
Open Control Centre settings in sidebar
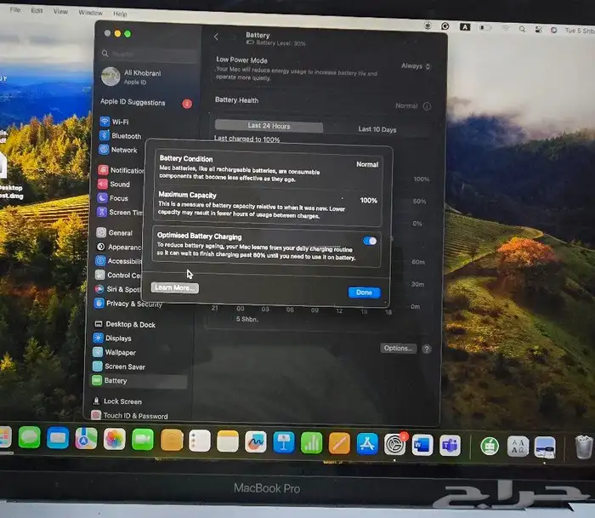point(118,276)
